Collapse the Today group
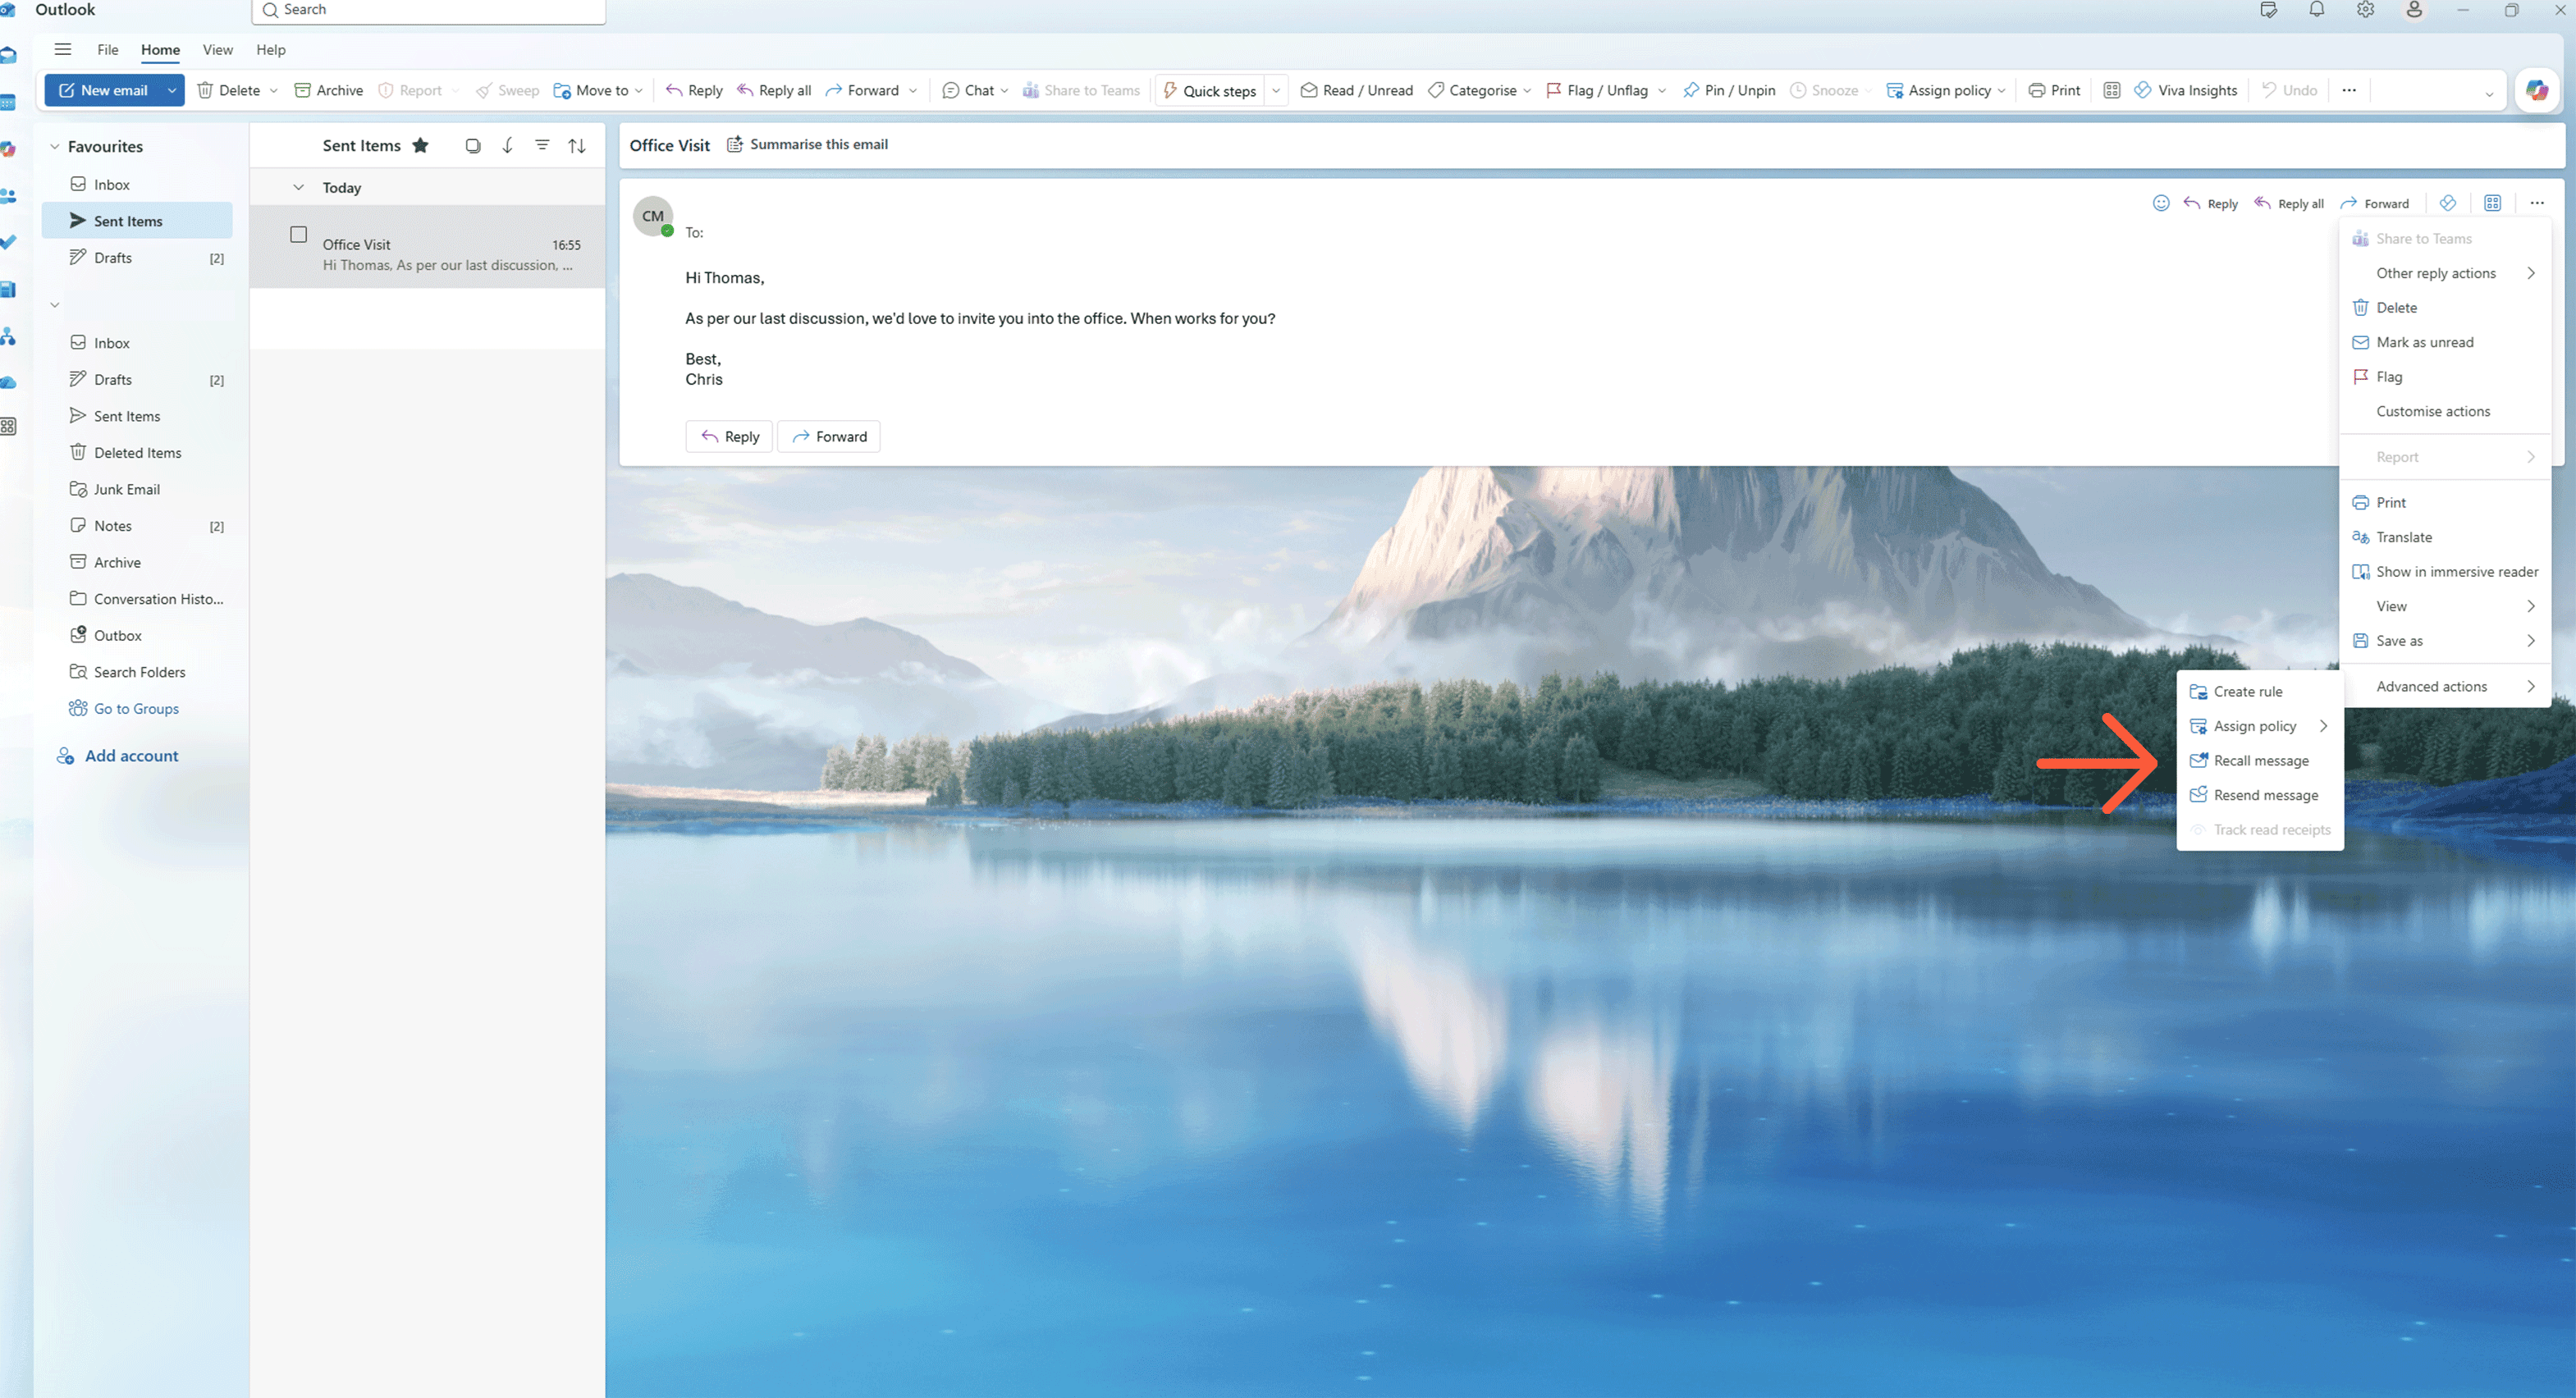This screenshot has height=1398, width=2576. pyautogui.click(x=298, y=187)
